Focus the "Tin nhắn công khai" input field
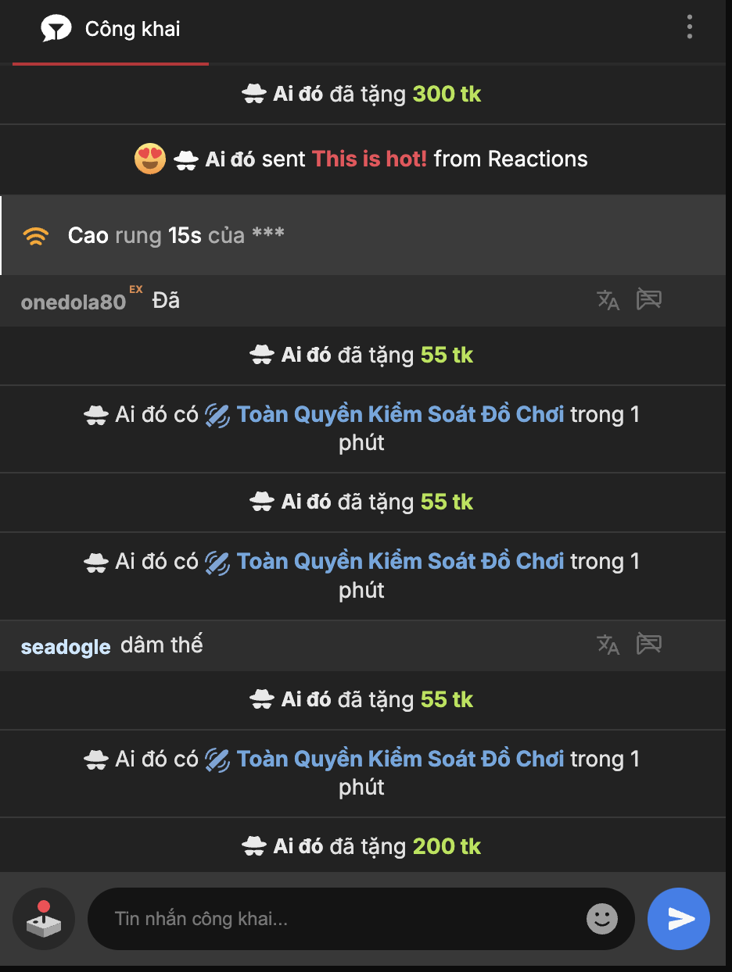Screen dimensions: 732x972 click(x=344, y=919)
